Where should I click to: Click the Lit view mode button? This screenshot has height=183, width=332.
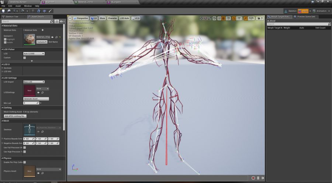click(x=94, y=18)
